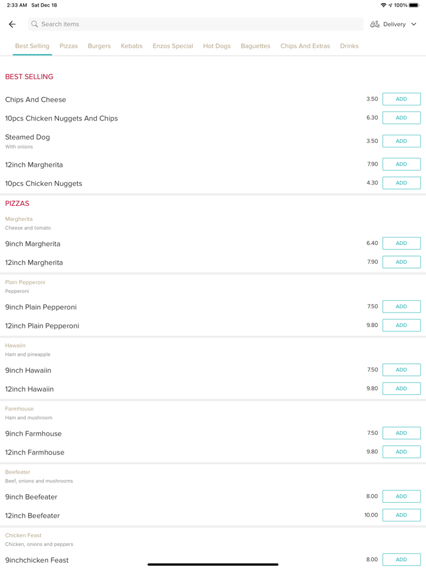This screenshot has height=569, width=426.
Task: Tap the 10pcs Chicken Nuggets item name
Action: 44,183
